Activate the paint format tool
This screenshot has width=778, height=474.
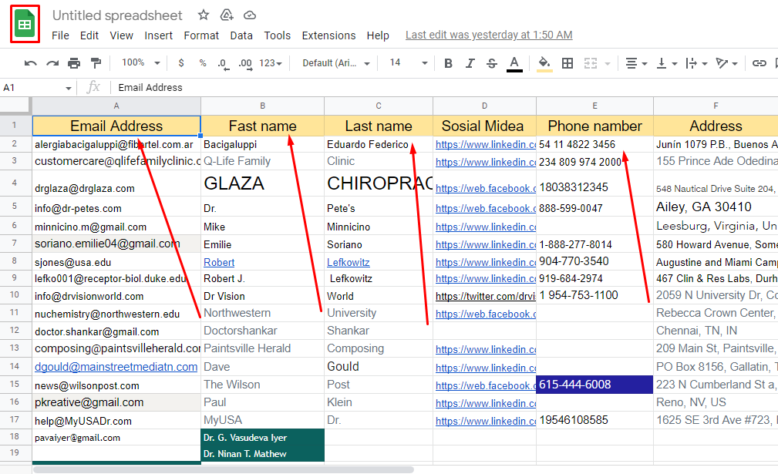pyautogui.click(x=96, y=63)
